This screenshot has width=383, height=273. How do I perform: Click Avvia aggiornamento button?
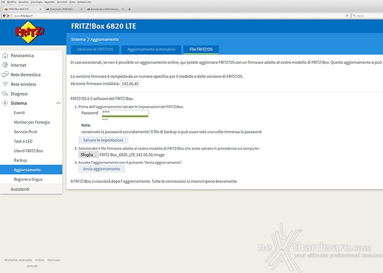101,169
